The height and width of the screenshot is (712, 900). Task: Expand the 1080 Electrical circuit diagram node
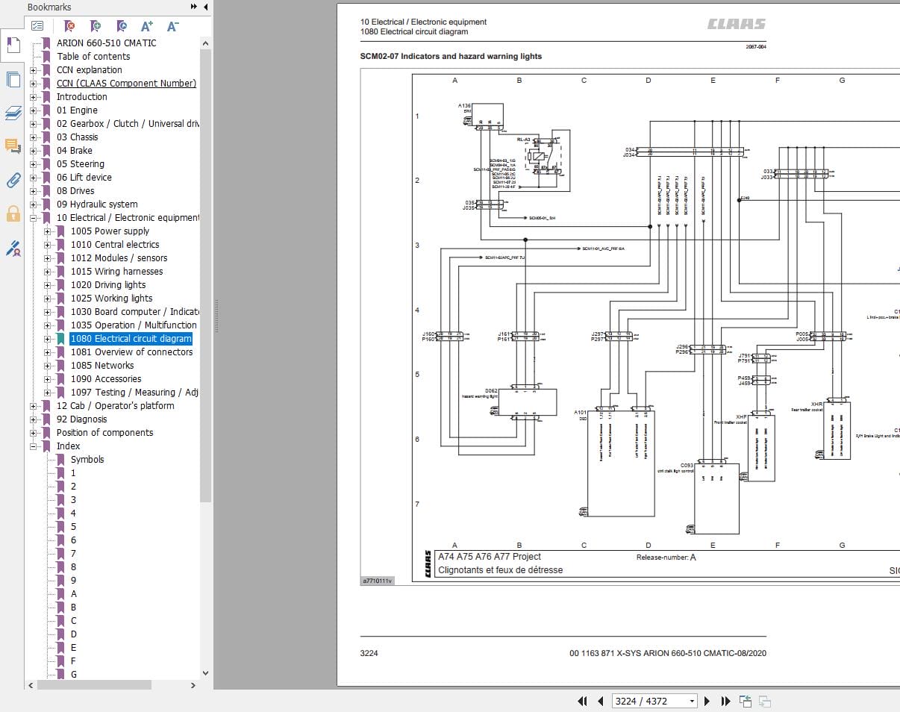[48, 339]
